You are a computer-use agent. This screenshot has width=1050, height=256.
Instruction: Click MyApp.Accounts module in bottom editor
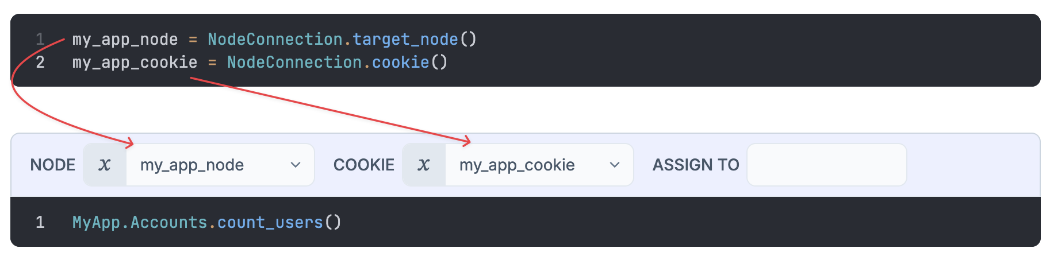click(140, 223)
